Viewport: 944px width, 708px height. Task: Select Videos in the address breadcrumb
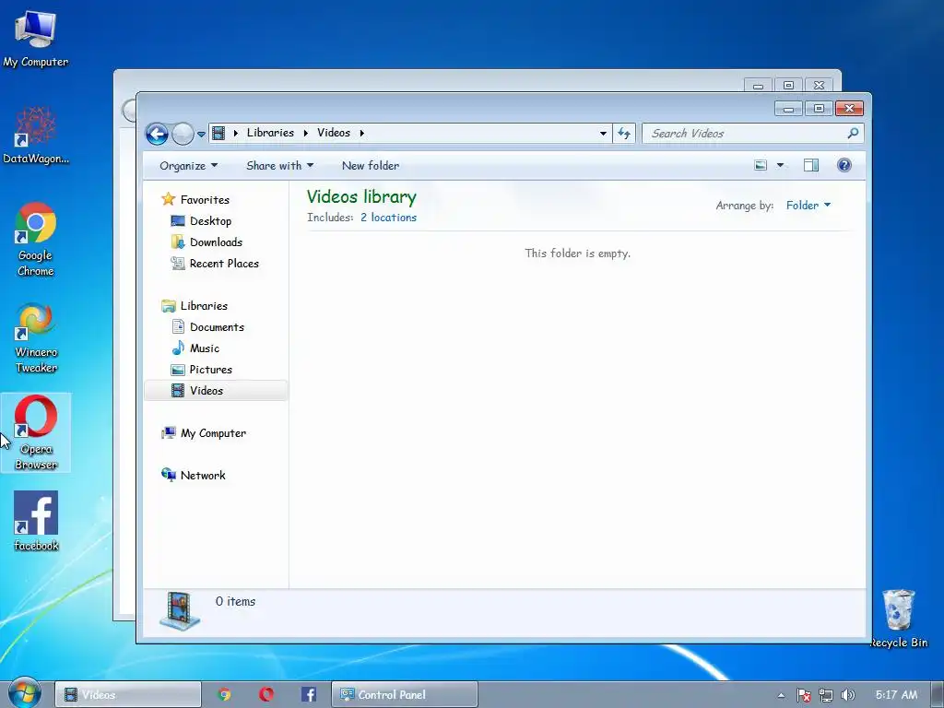coord(334,133)
